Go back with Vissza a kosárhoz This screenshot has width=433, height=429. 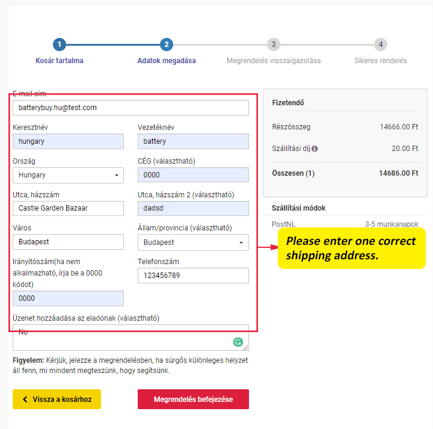click(57, 400)
